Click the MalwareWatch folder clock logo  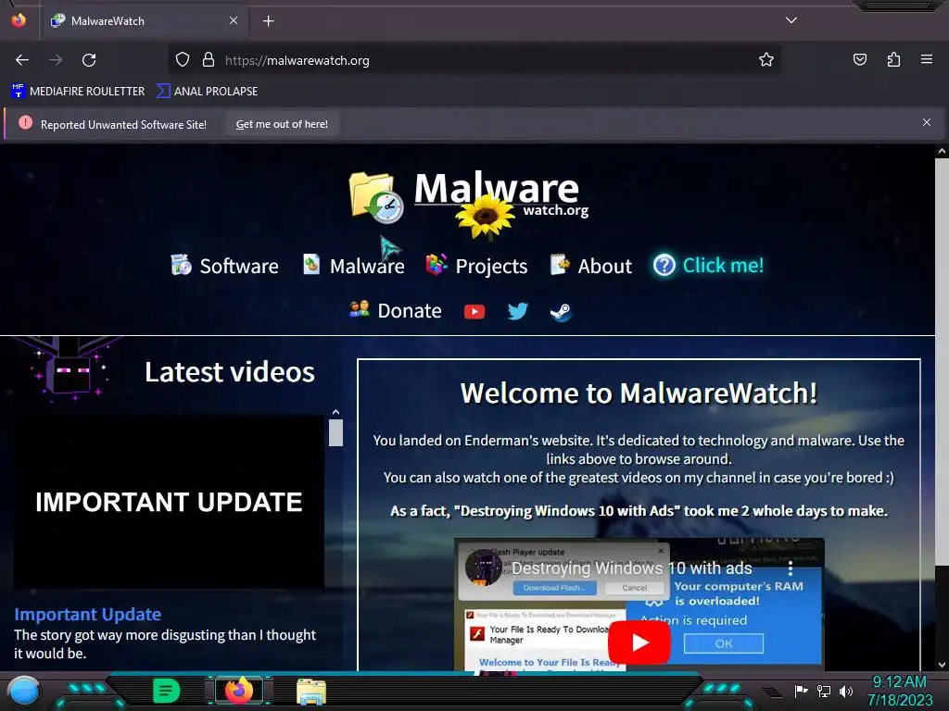(x=376, y=198)
